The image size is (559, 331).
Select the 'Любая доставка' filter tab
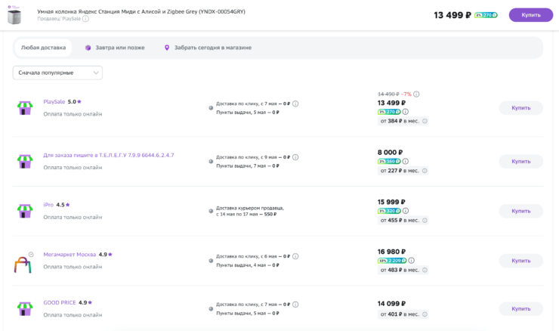click(x=43, y=48)
